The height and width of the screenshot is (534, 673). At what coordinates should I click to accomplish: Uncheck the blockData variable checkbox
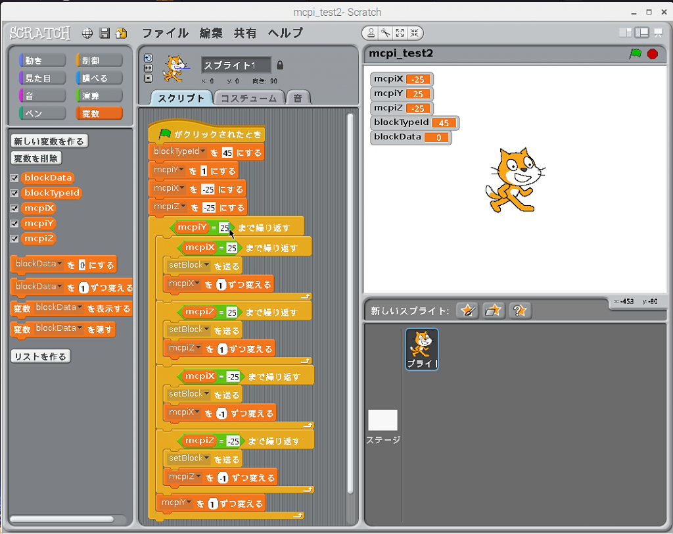(x=14, y=178)
